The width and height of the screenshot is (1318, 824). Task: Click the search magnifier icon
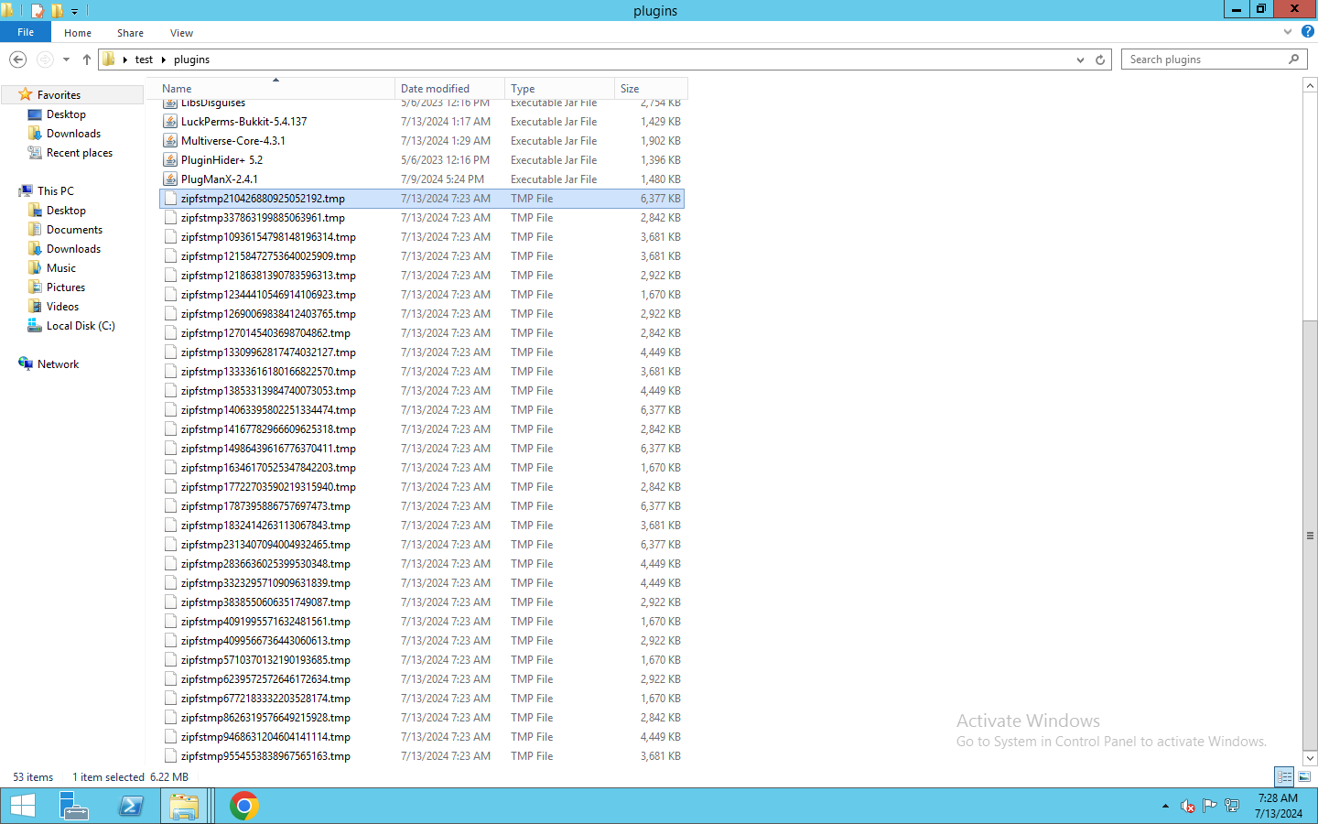click(x=1293, y=60)
